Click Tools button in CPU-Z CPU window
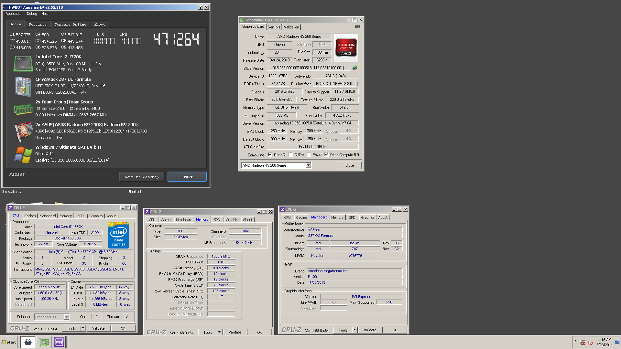Image resolution: width=621 pixels, height=349 pixels. [71, 328]
